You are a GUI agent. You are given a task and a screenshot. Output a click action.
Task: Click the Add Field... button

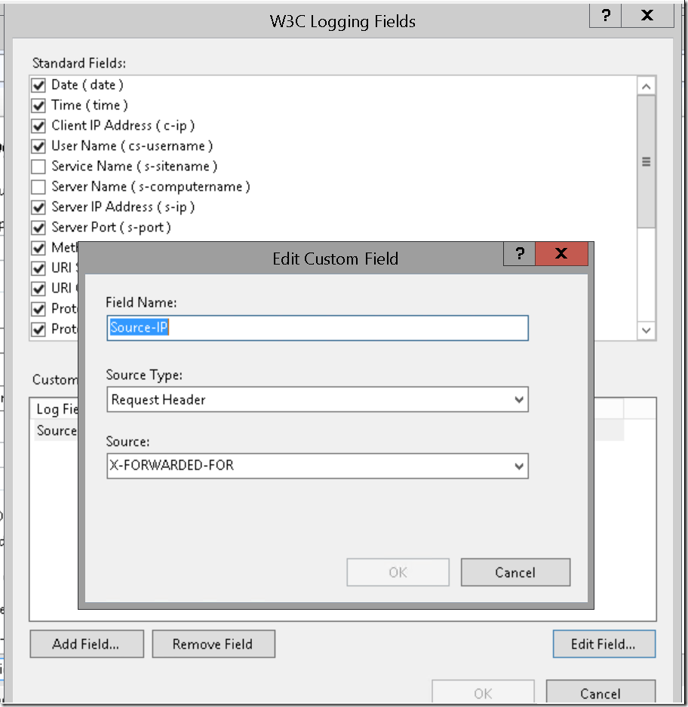[87, 644]
